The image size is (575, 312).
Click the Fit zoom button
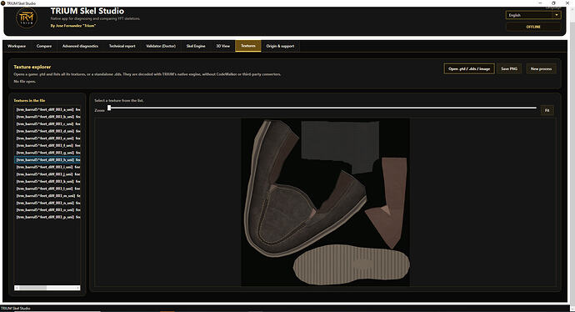click(547, 110)
